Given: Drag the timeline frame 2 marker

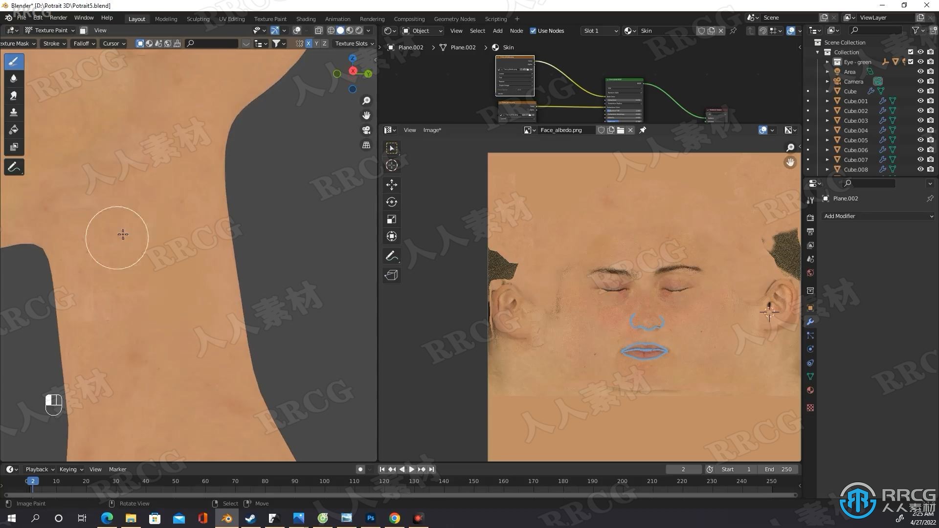Looking at the screenshot, I should 32,480.
